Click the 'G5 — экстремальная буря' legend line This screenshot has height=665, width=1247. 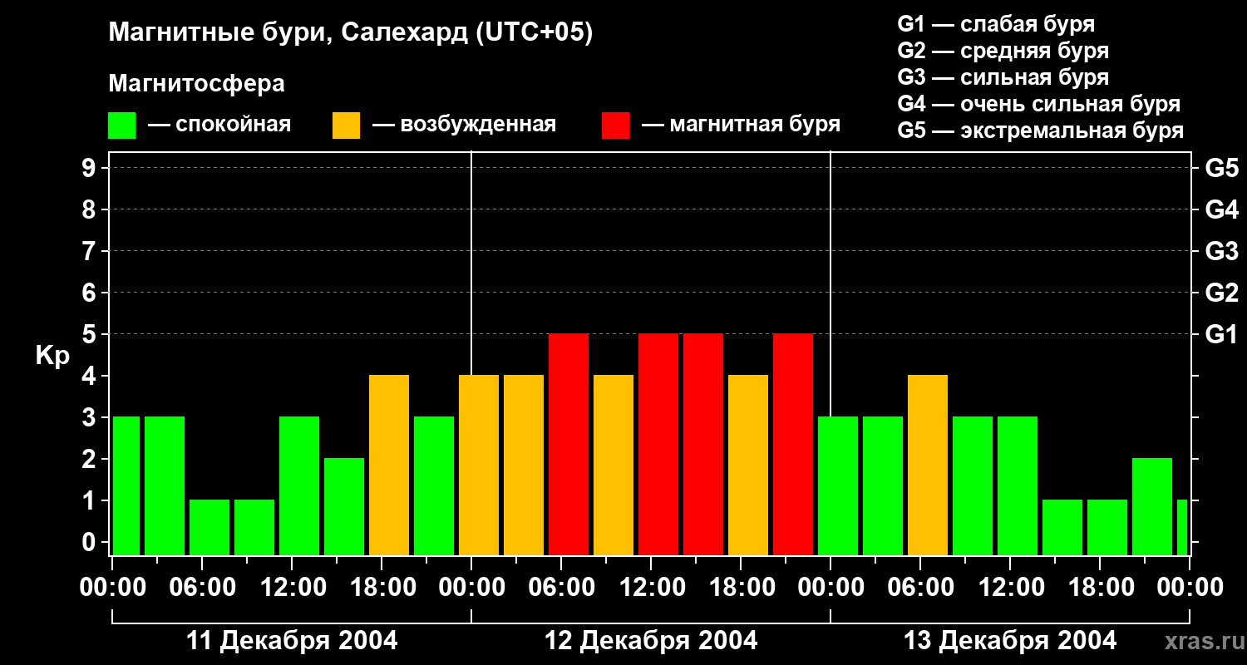click(x=1040, y=131)
